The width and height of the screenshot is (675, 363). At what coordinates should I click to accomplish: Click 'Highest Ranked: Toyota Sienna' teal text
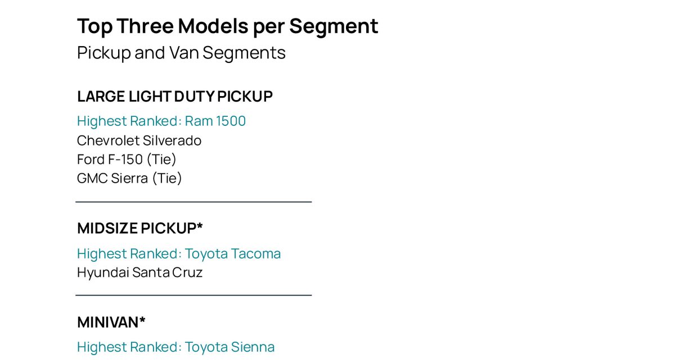[175, 347]
